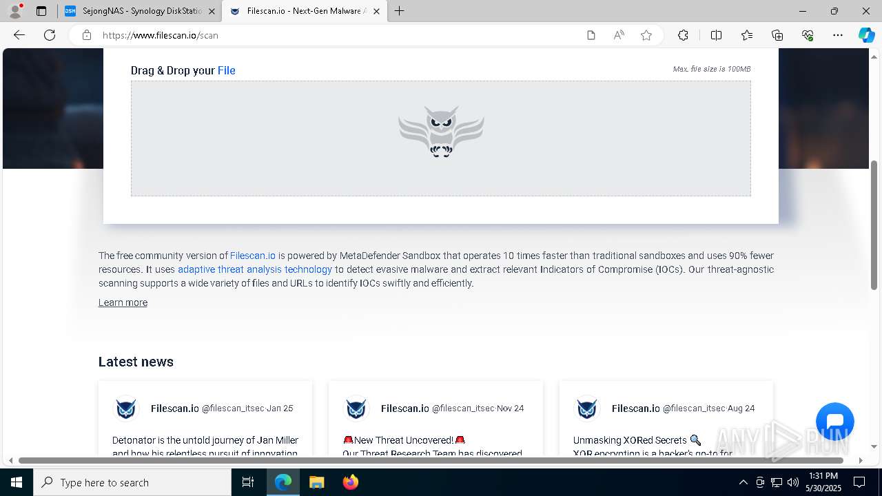Image resolution: width=882 pixels, height=496 pixels.
Task: Open Microsoft Edge from taskbar
Action: tap(283, 482)
